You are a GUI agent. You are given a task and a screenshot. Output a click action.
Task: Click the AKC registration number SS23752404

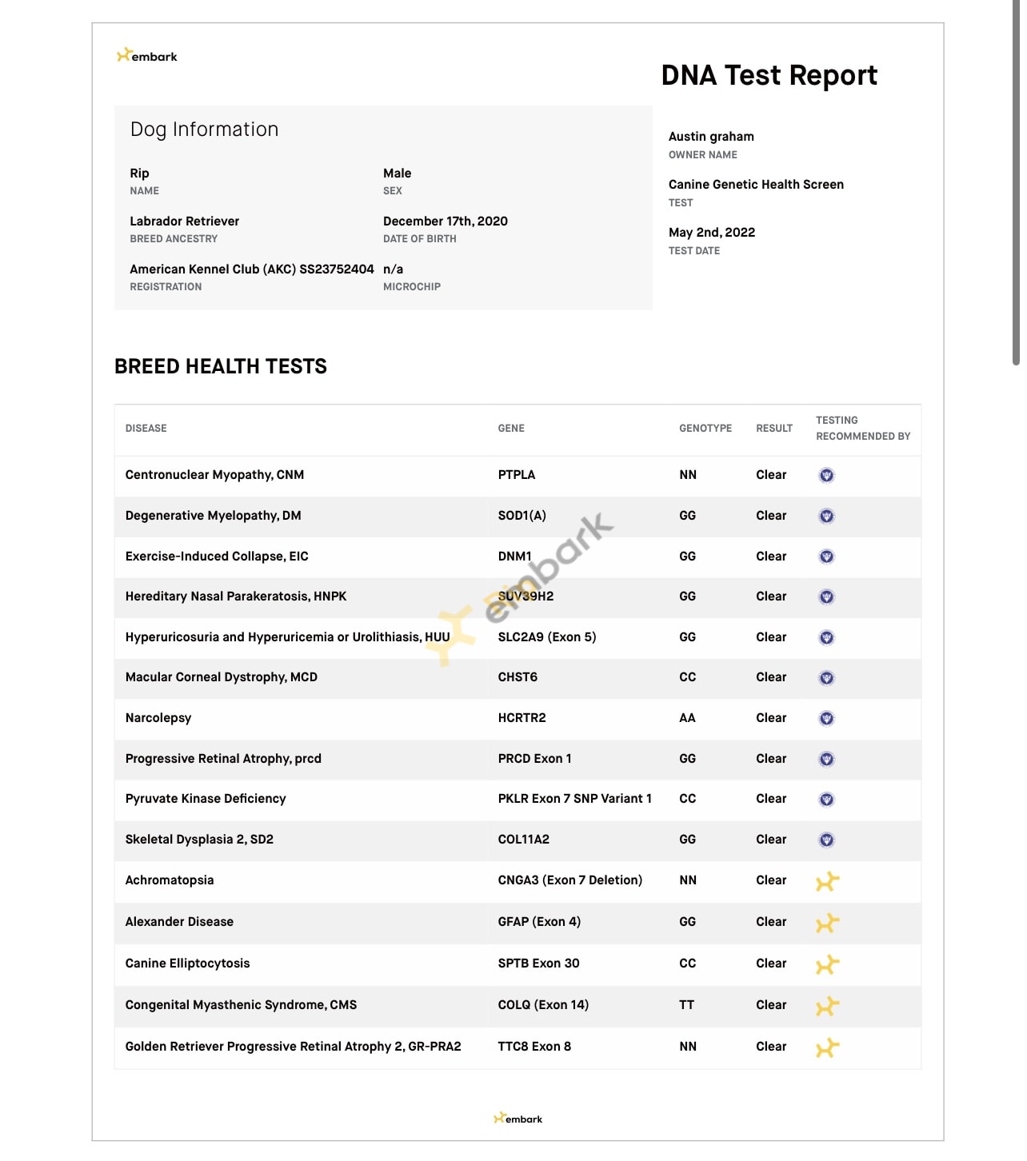pyautogui.click(x=337, y=269)
